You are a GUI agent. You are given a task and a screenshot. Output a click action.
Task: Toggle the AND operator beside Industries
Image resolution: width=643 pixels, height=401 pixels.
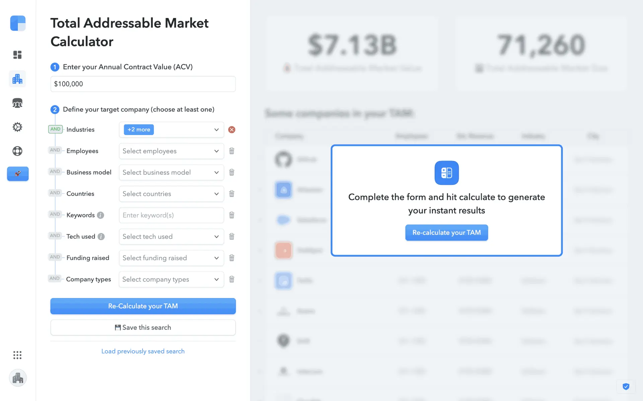pyautogui.click(x=55, y=129)
